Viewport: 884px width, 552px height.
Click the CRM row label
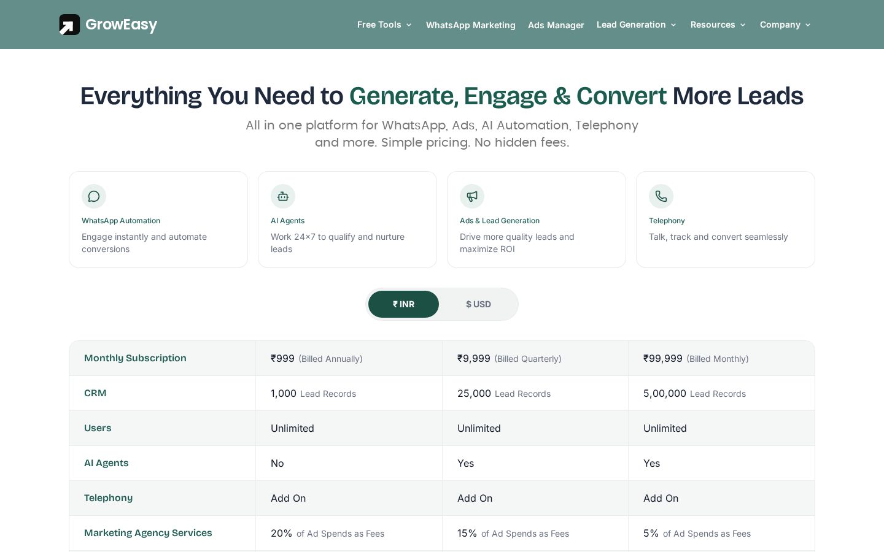95,393
